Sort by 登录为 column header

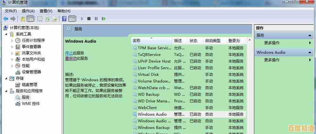click(x=236, y=41)
